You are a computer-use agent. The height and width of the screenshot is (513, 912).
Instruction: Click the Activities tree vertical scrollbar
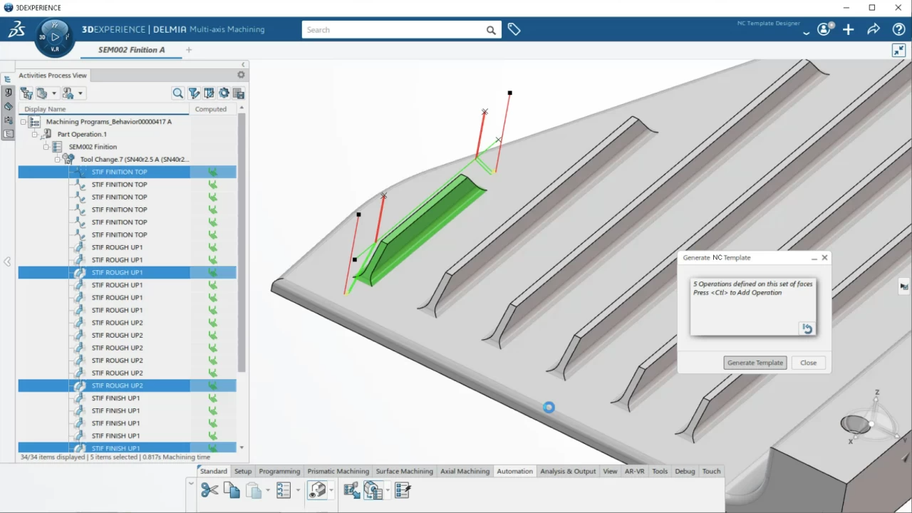click(242, 242)
